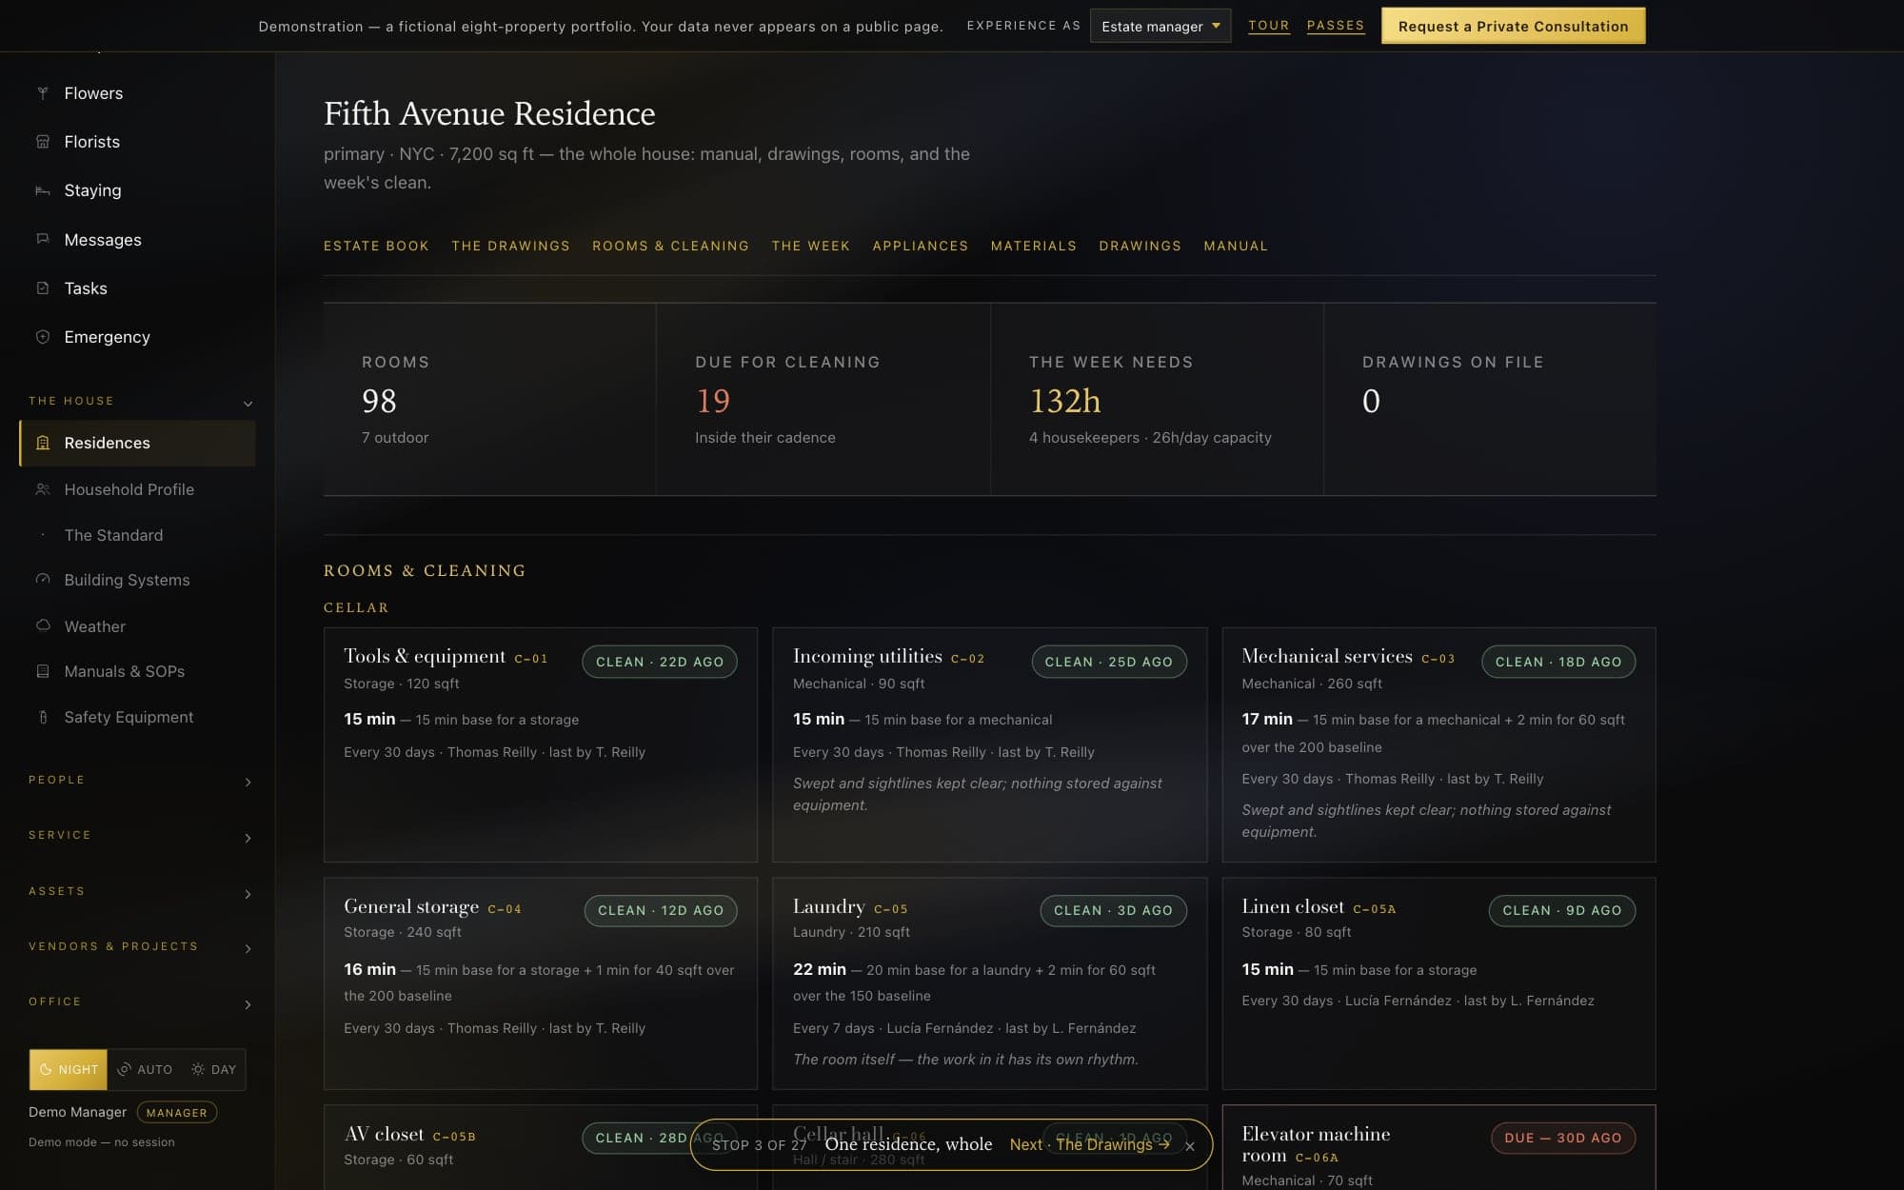Click Next · The Drawings tour link
The image size is (1904, 1190).
pos(1089,1144)
